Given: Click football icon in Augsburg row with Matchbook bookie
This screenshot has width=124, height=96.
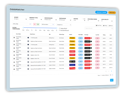Looking at the screenshot, I should click(28, 51).
